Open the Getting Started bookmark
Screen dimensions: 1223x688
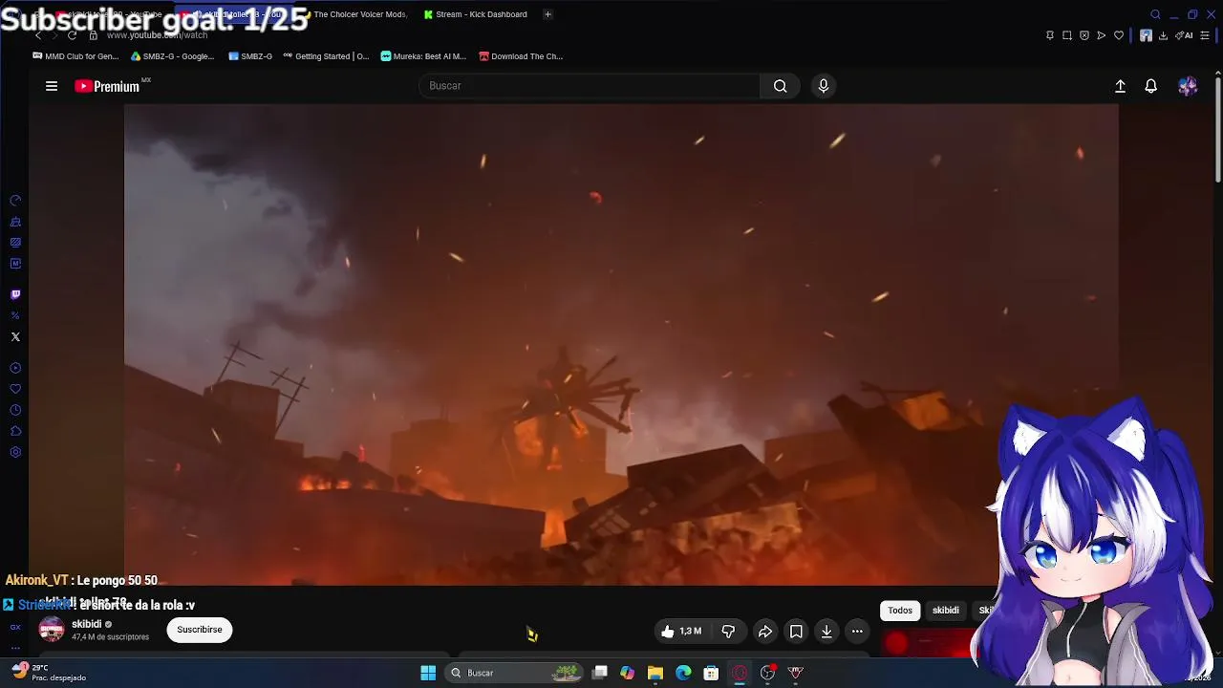click(x=326, y=56)
